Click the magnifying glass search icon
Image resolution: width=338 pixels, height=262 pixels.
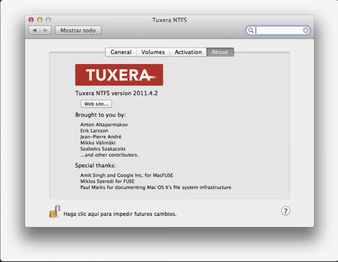point(251,31)
